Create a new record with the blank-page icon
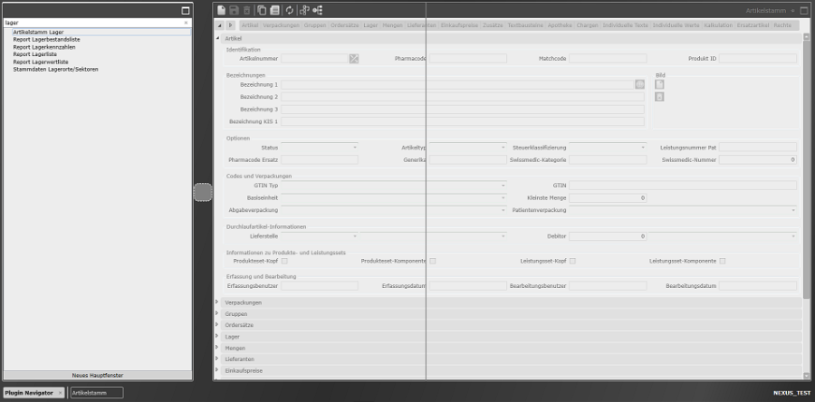The width and height of the screenshot is (815, 402). point(222,10)
